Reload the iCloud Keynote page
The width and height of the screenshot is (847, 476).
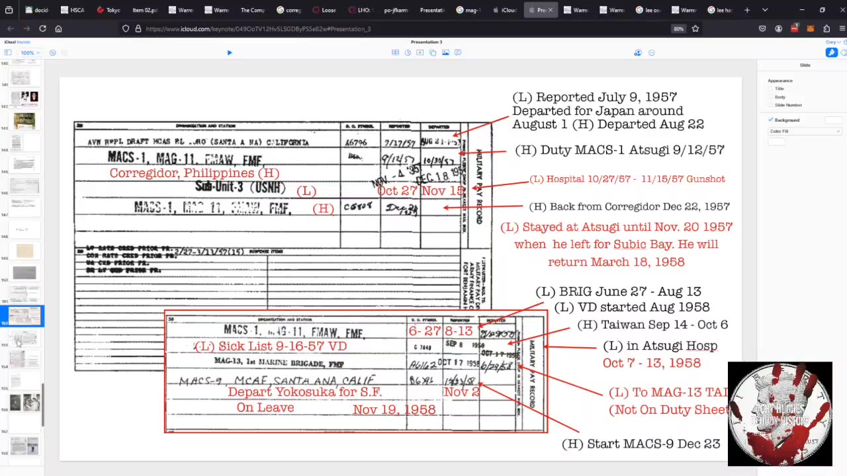coord(42,28)
